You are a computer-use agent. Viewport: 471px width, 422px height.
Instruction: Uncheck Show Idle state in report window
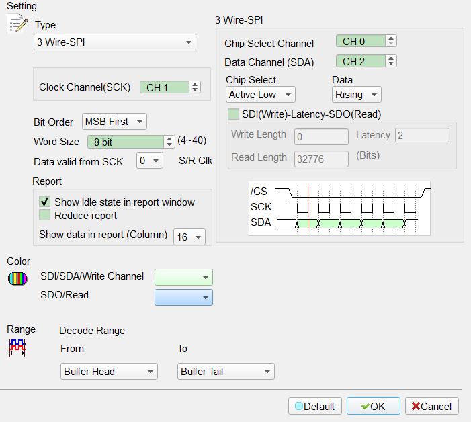(x=44, y=202)
